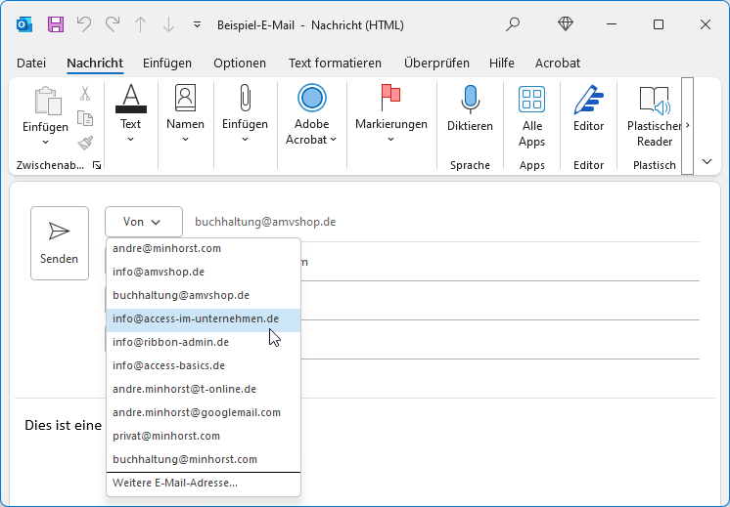Click the search magnifier in title bar
Screen dimensions: 730x507
[x=513, y=24]
